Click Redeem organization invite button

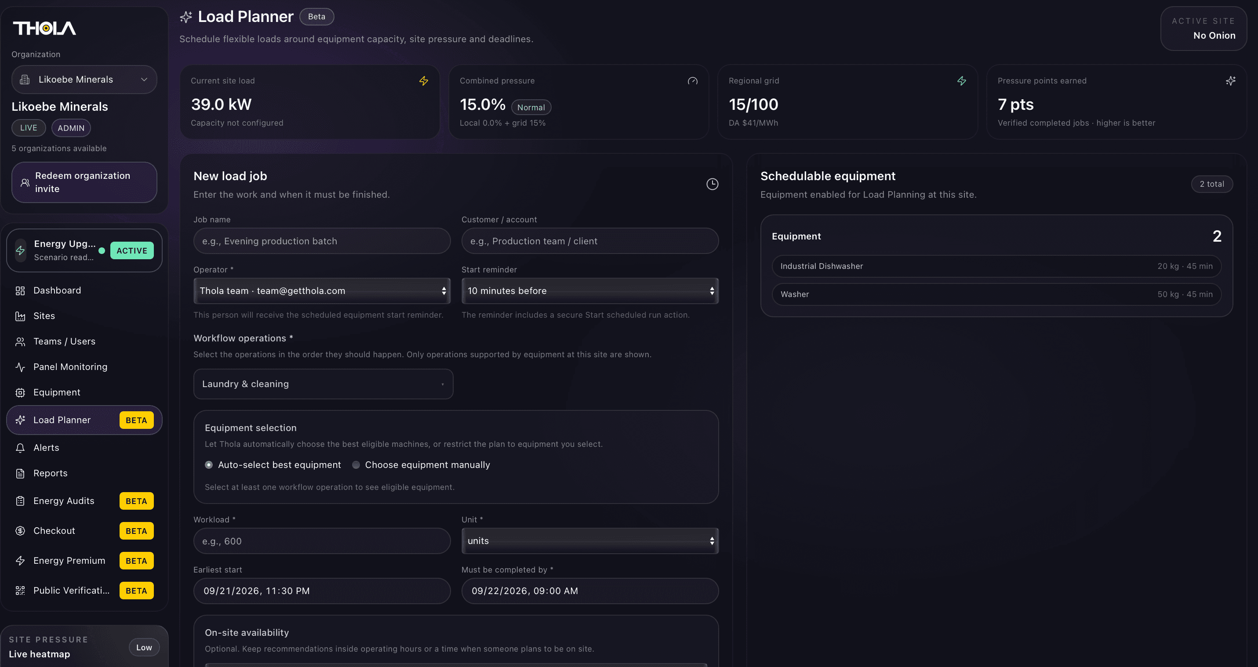(84, 183)
